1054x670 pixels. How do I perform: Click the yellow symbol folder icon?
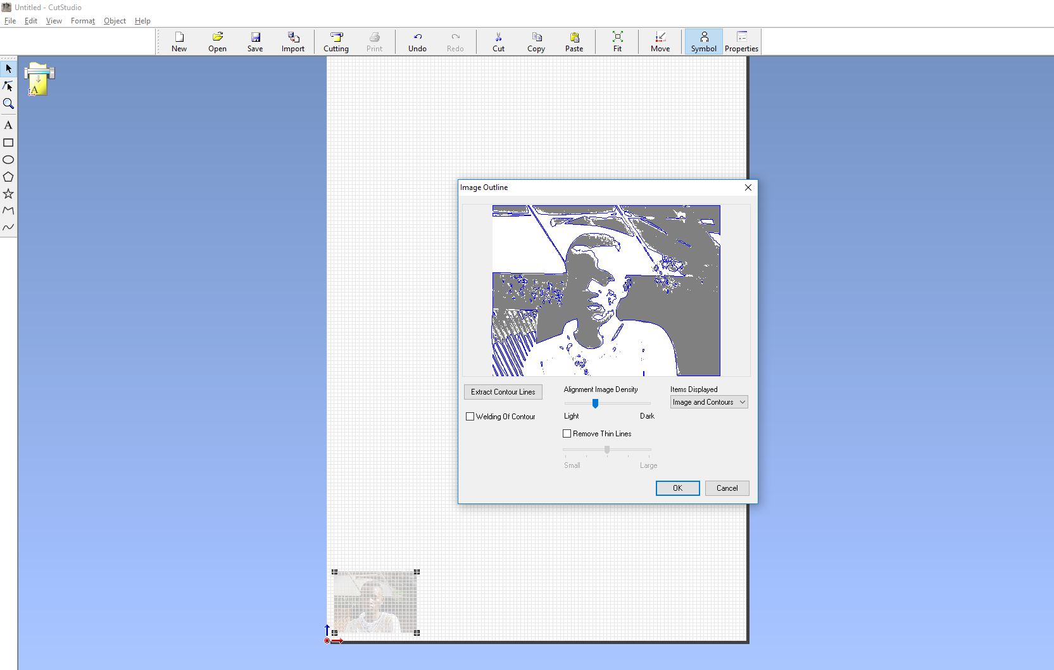39,79
